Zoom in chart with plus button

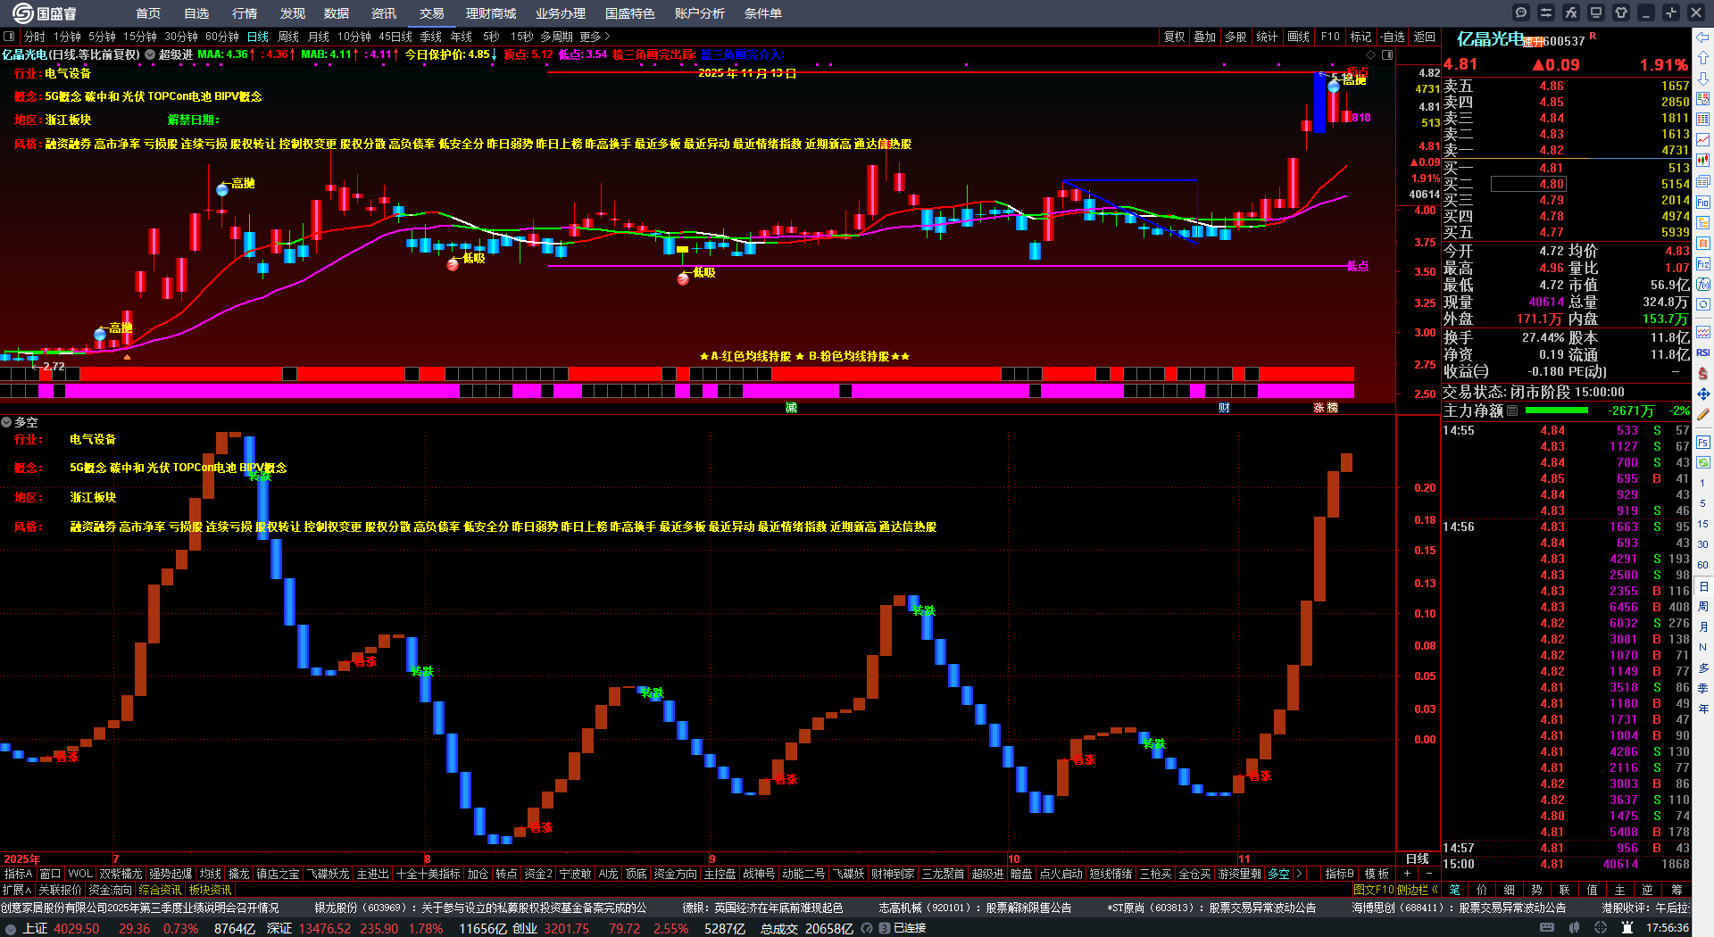pyautogui.click(x=1408, y=875)
